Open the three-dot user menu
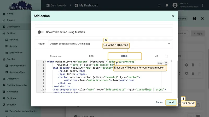The width and height of the screenshot is (209, 117). tap(202, 5)
